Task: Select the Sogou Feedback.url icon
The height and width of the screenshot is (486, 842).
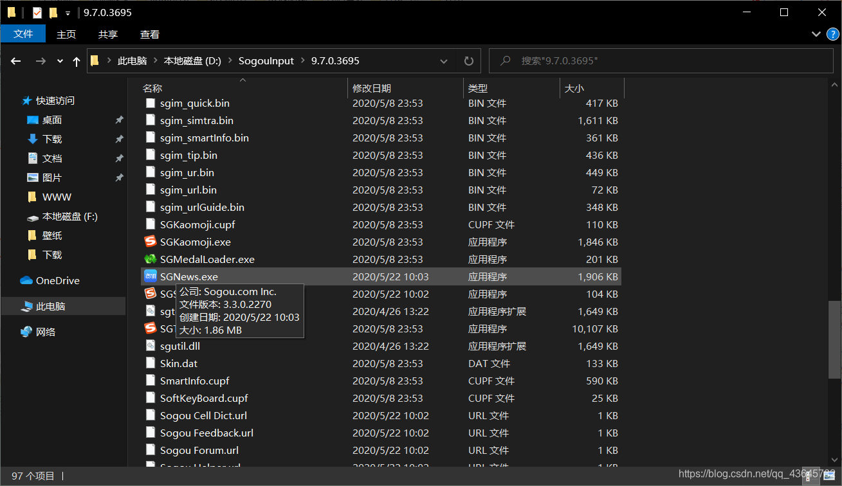Action: click(x=151, y=433)
